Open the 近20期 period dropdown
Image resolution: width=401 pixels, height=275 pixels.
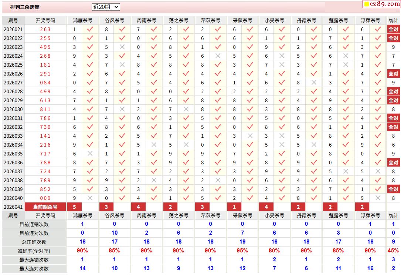click(106, 7)
